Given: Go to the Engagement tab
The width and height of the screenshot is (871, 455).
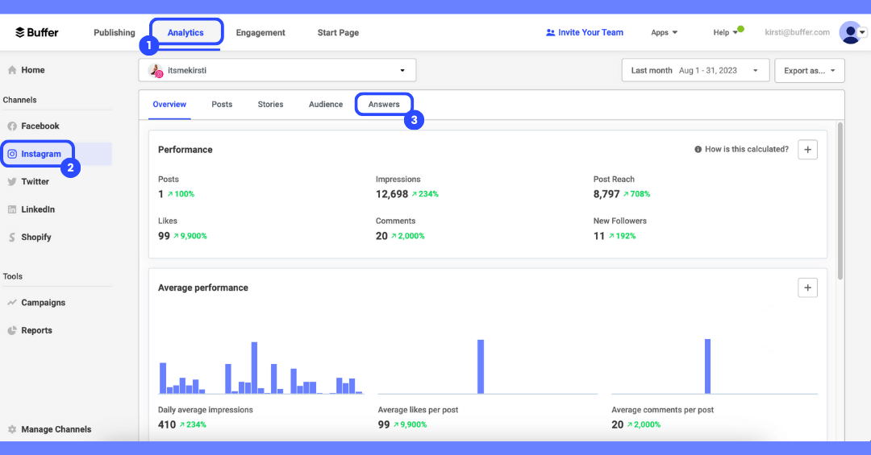Looking at the screenshot, I should tap(260, 33).
